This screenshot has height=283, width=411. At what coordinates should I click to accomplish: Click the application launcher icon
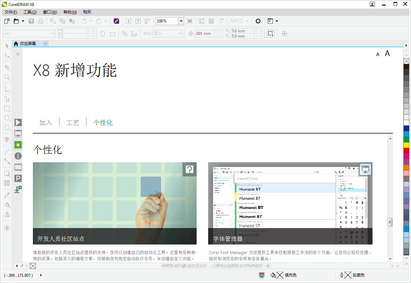pos(270,21)
